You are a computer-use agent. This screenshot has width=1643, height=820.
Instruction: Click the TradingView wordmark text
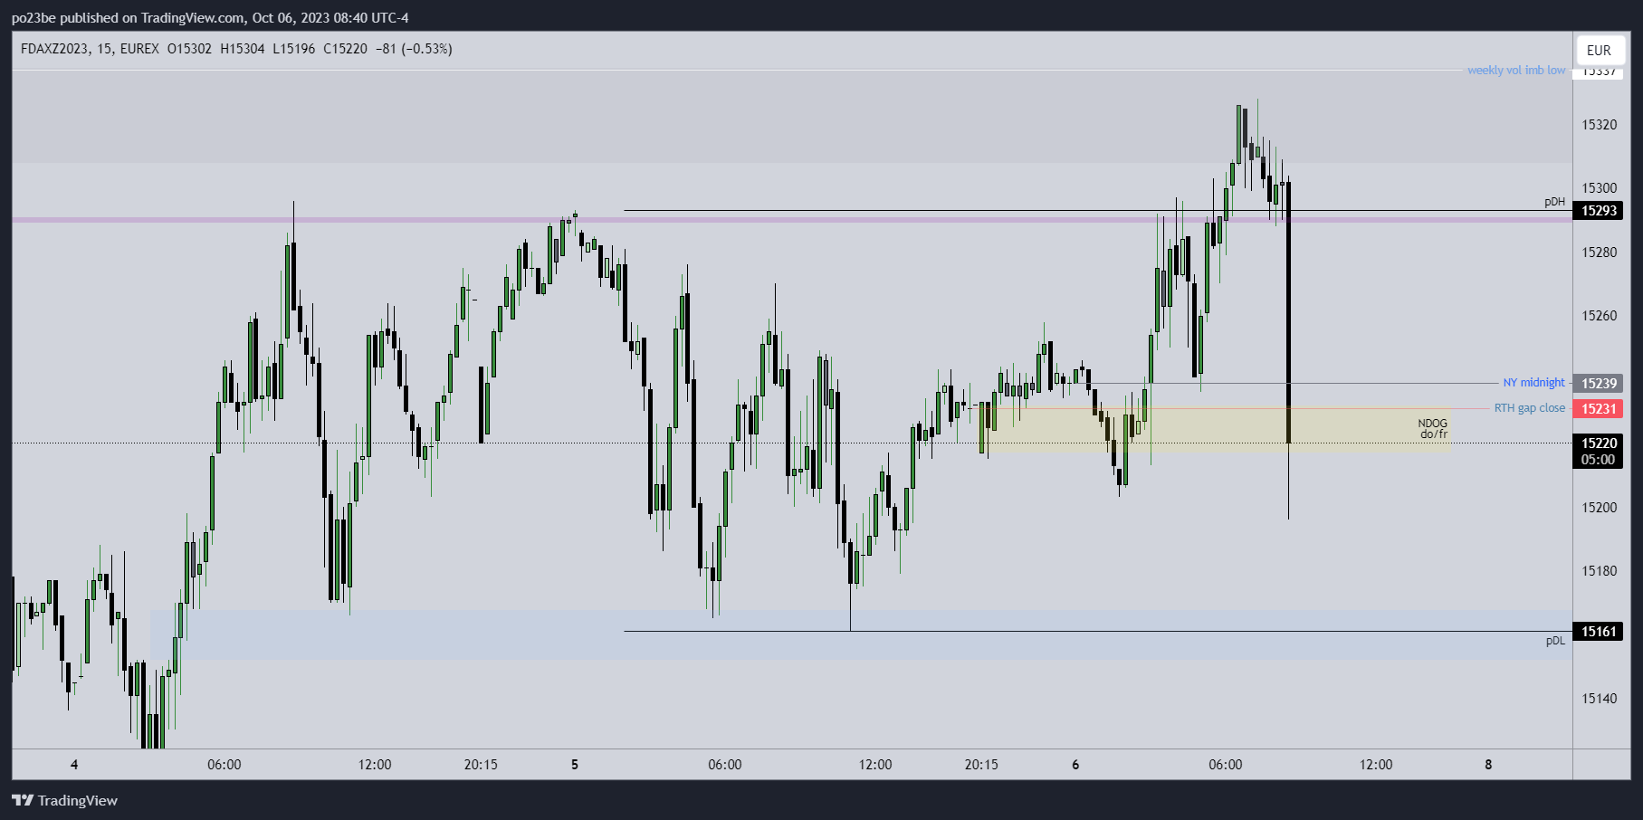[x=78, y=800]
